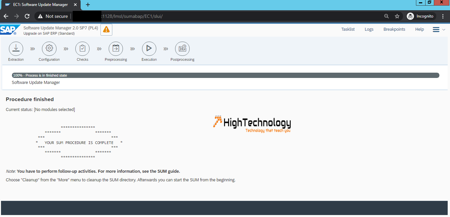
Task: Click the Extraction phase icon
Action: pos(16,49)
